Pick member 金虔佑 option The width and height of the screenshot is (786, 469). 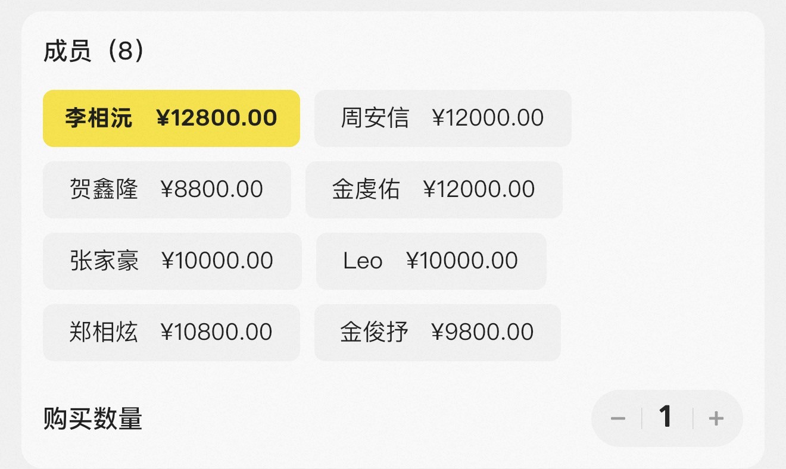[433, 189]
